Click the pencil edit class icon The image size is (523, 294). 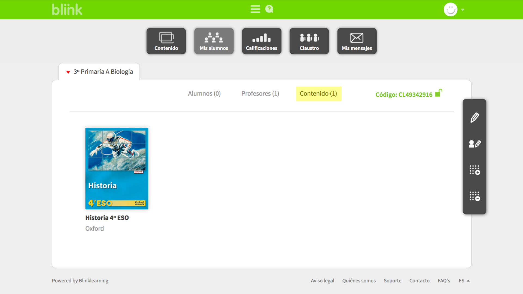475,118
